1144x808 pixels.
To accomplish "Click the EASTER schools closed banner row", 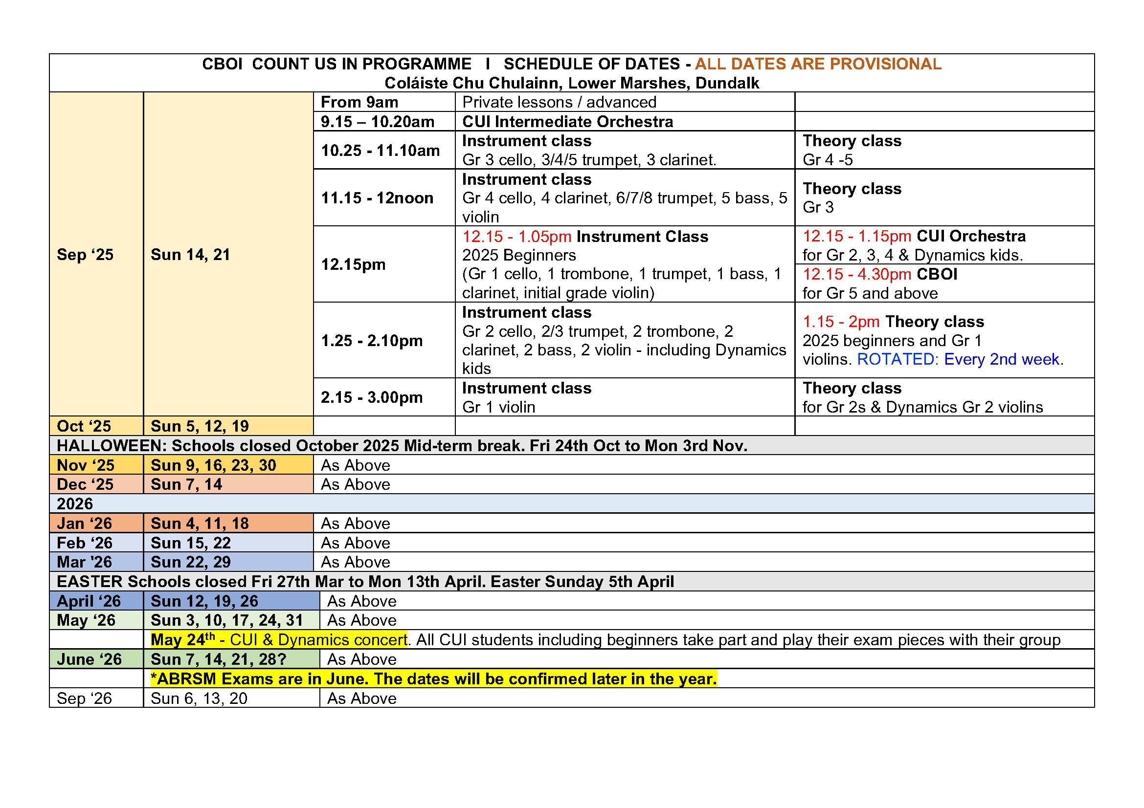I will click(x=365, y=582).
